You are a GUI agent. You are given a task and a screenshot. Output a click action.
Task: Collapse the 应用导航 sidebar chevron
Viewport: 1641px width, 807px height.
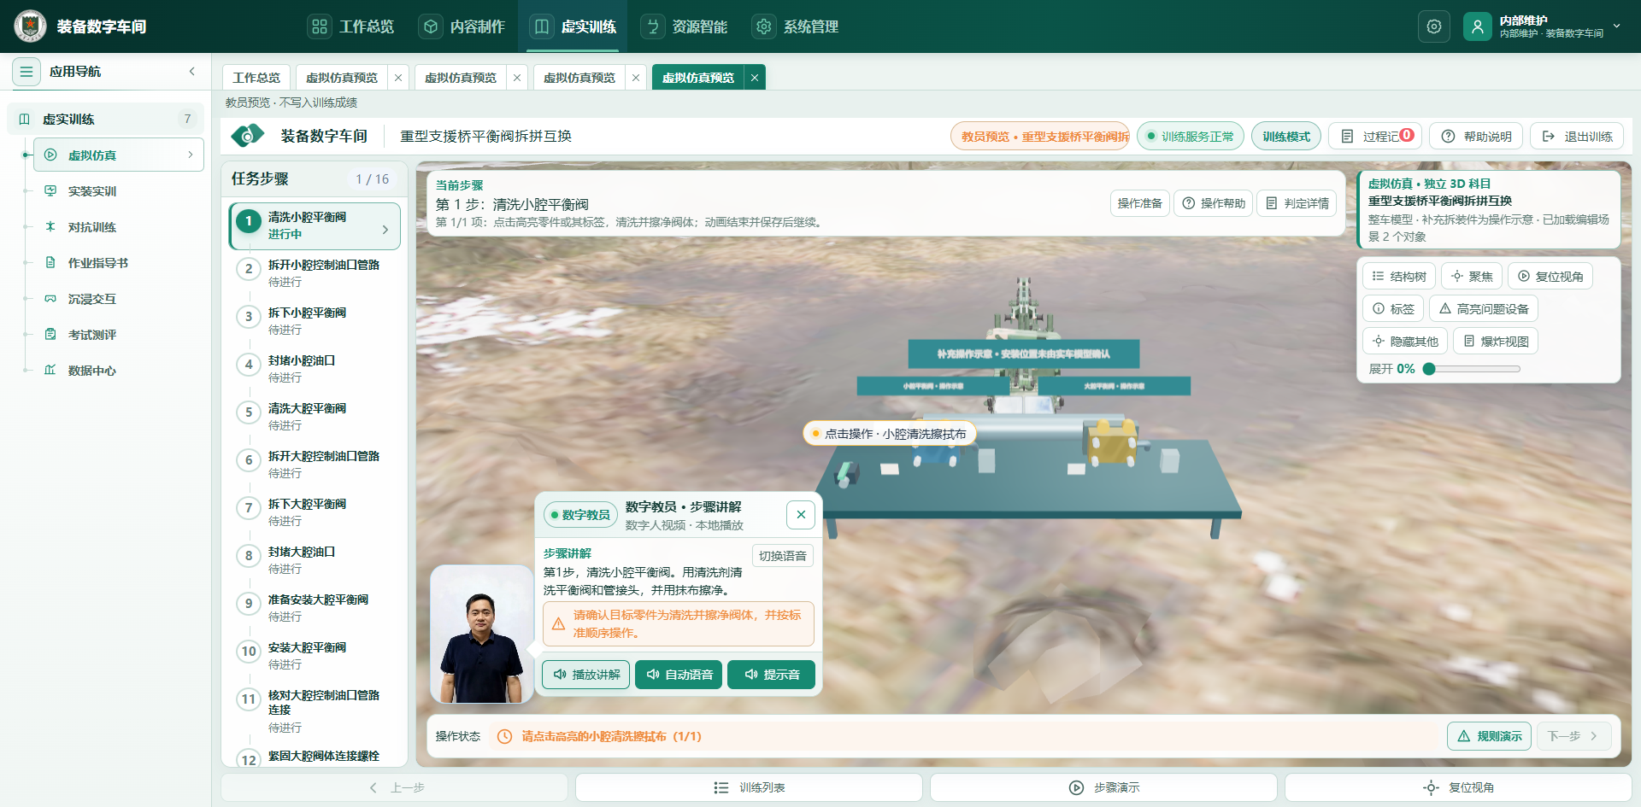pyautogui.click(x=192, y=72)
